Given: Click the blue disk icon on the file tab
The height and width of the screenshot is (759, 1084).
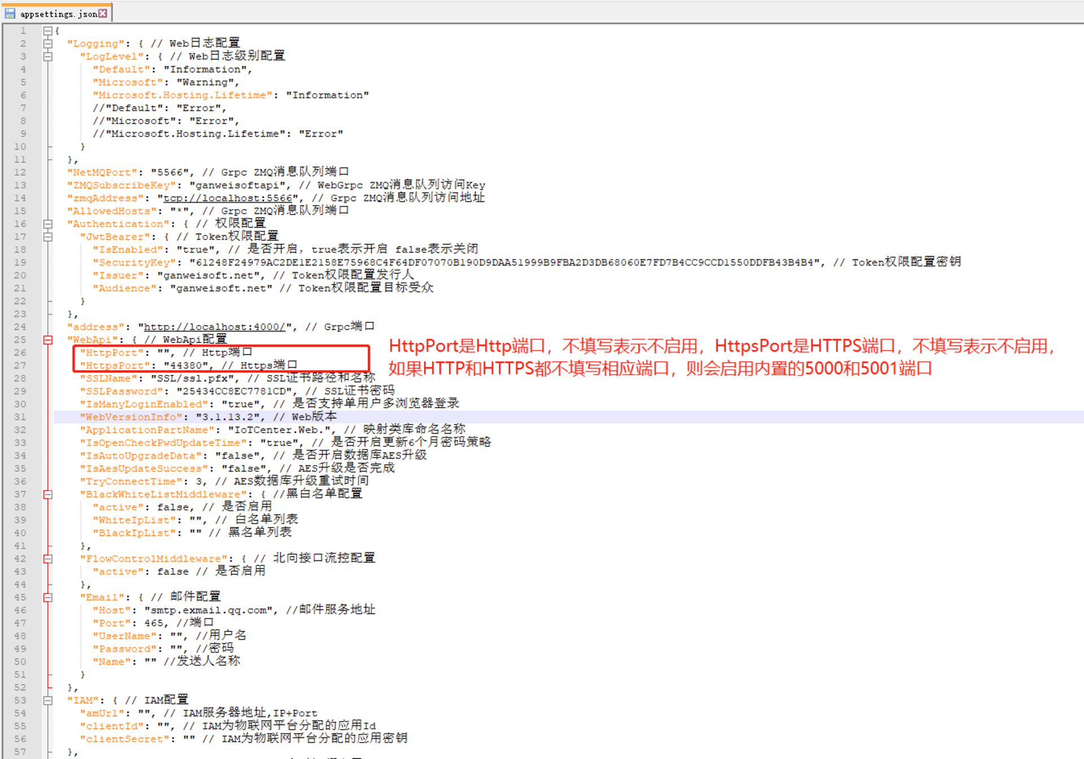Looking at the screenshot, I should pos(10,13).
